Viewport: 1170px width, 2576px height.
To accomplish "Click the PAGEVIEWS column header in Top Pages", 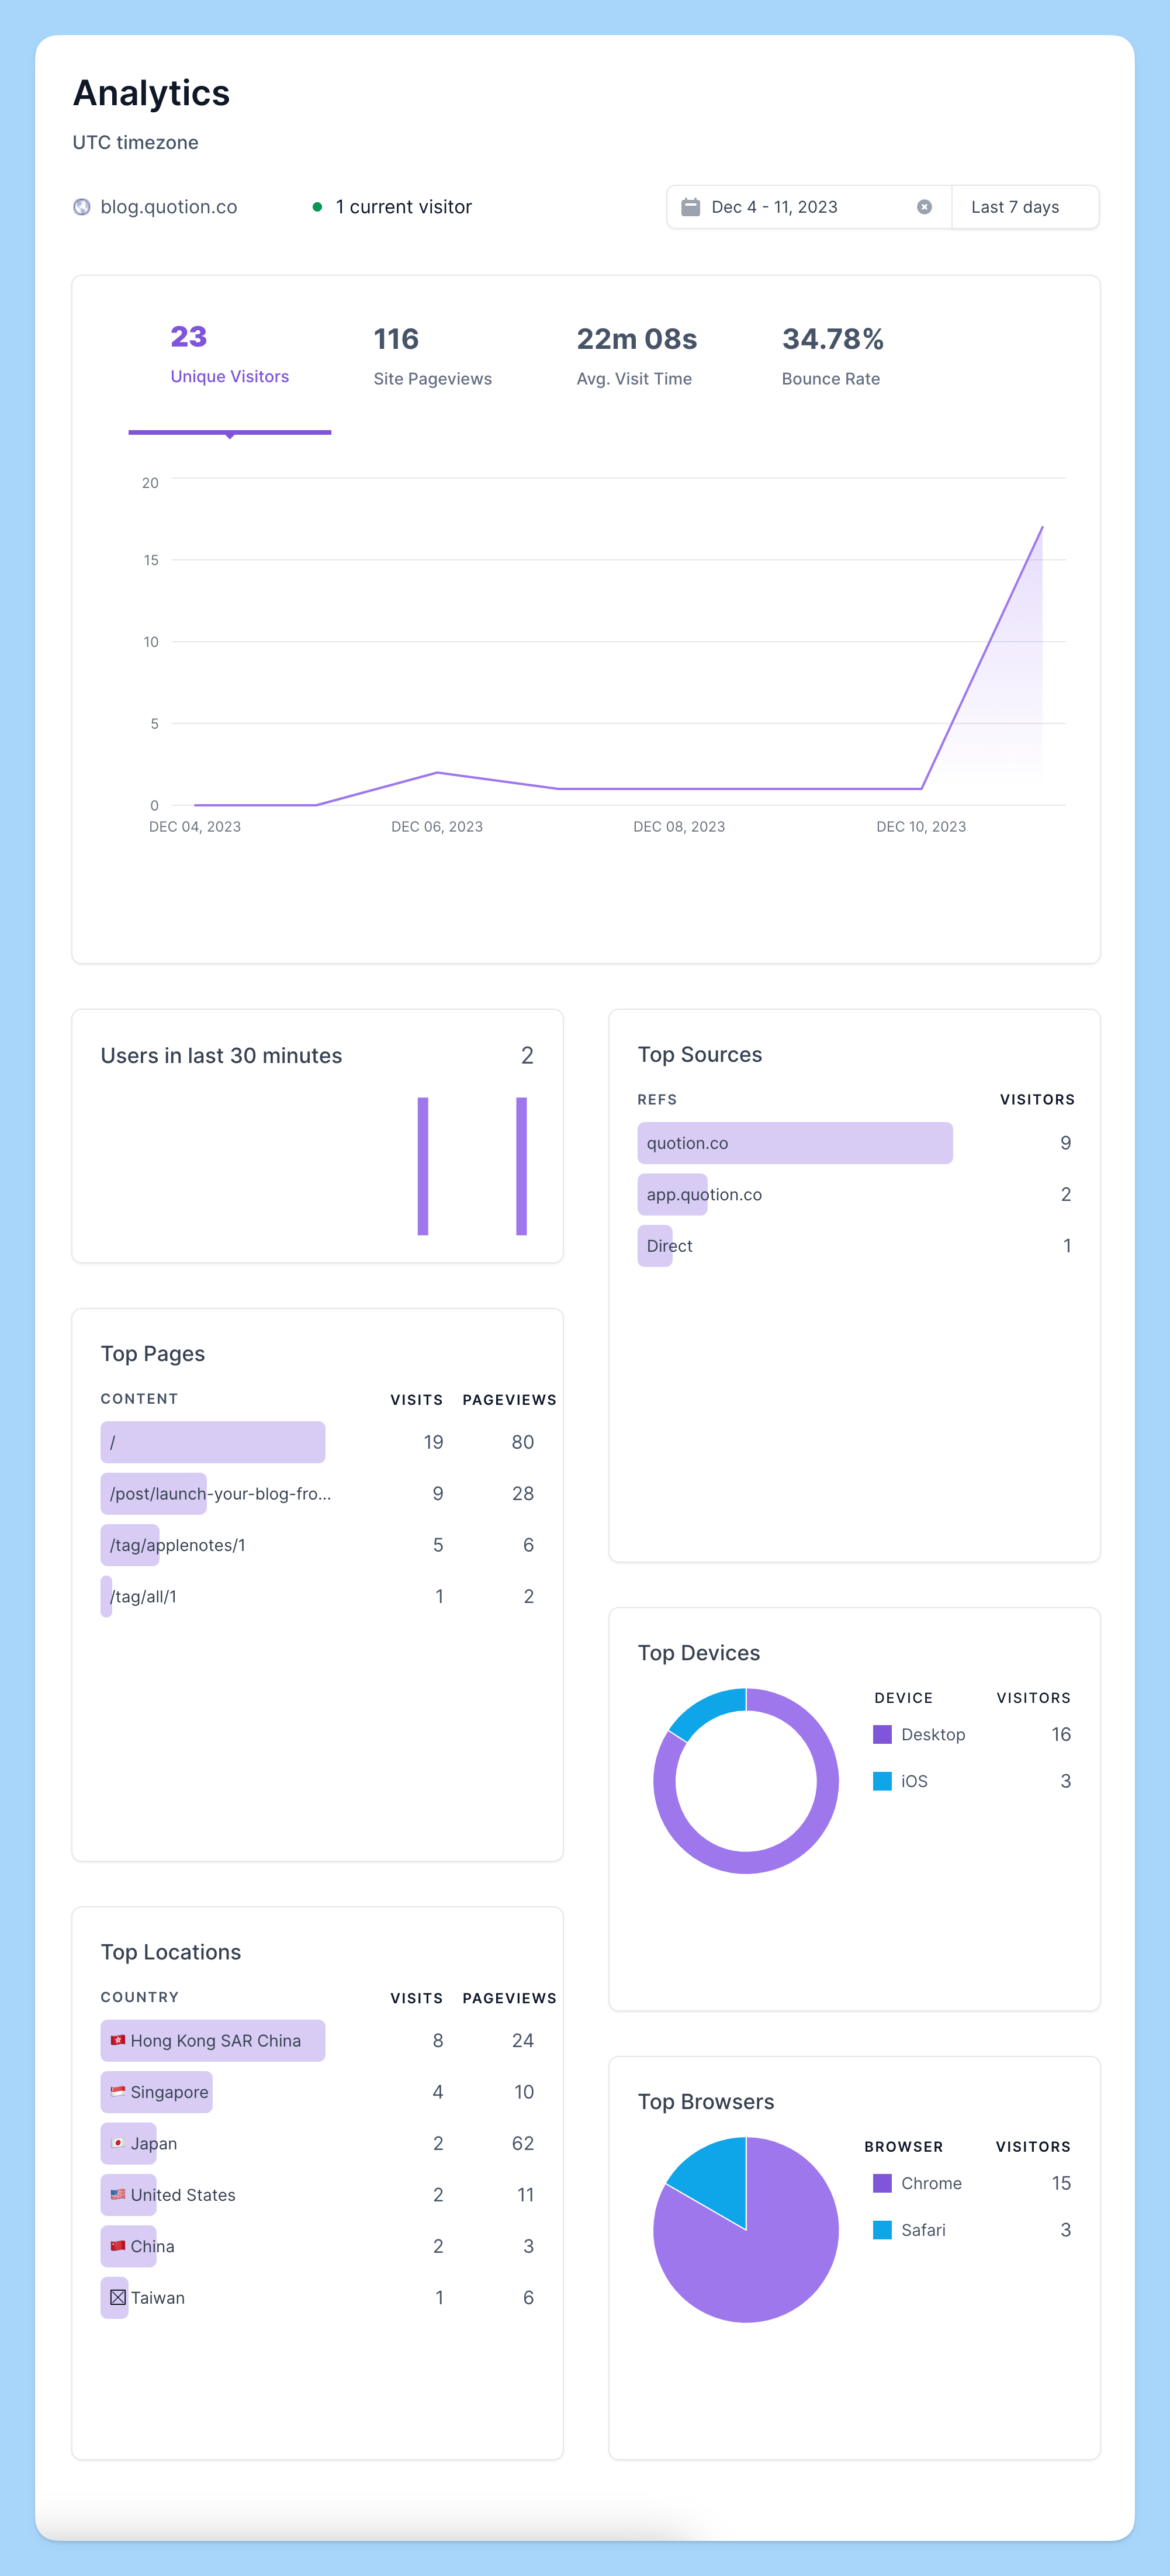I will pos(509,1399).
